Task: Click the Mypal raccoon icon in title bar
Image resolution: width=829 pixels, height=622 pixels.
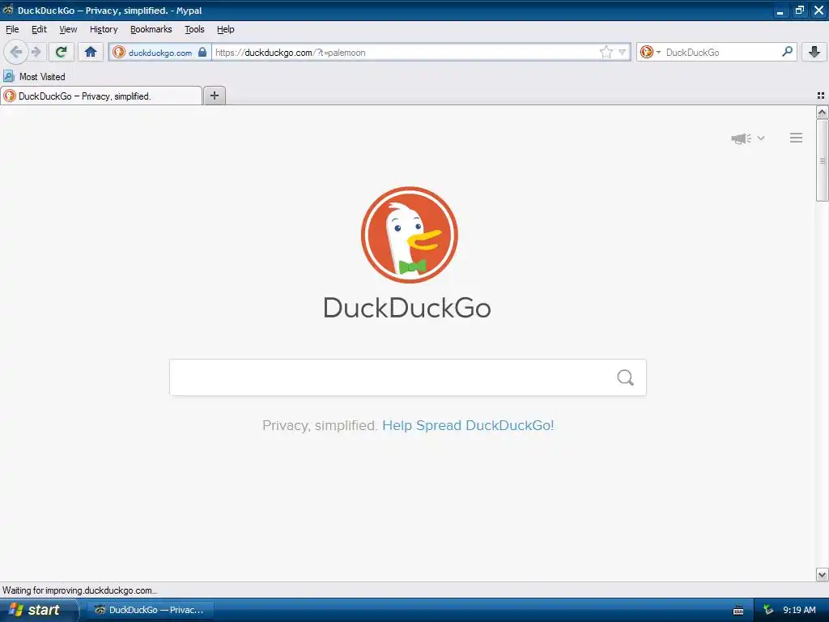Action: pos(8,10)
